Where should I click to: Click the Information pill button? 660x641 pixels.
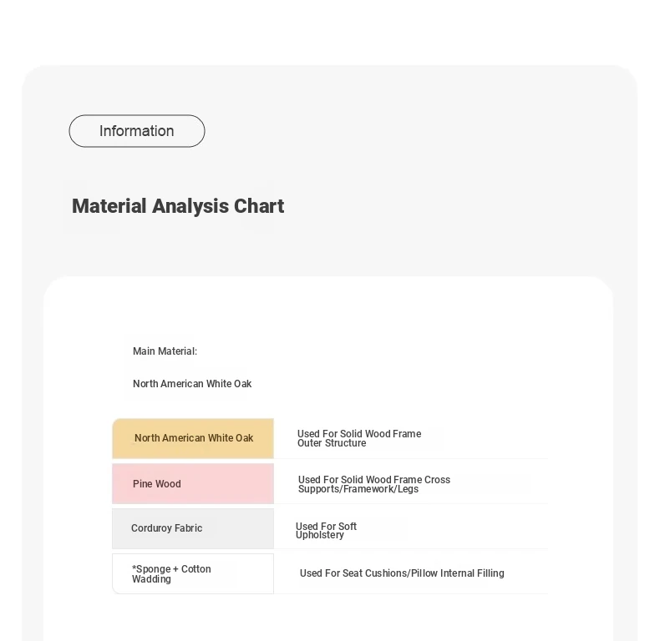click(x=137, y=131)
